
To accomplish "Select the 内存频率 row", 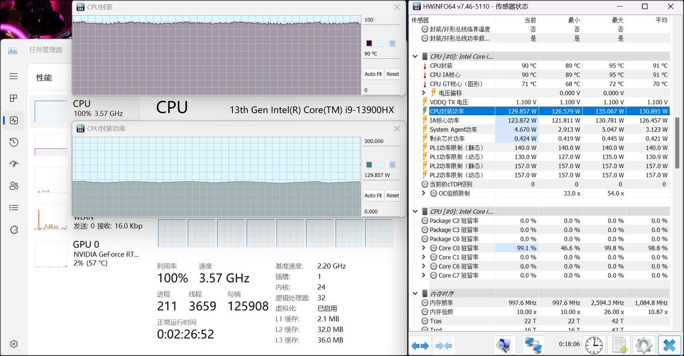I will click(x=540, y=303).
